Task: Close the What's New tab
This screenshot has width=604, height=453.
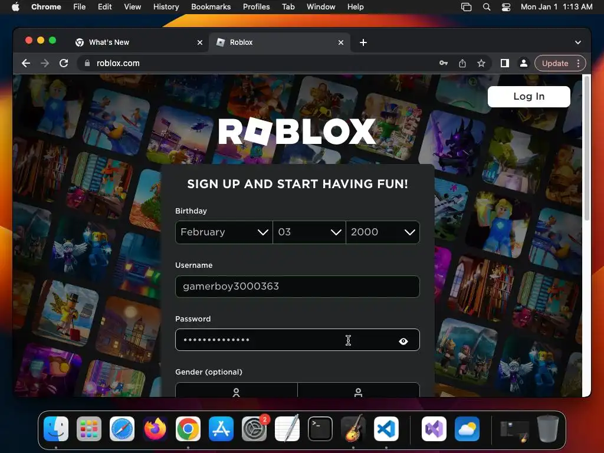Action: coord(200,42)
